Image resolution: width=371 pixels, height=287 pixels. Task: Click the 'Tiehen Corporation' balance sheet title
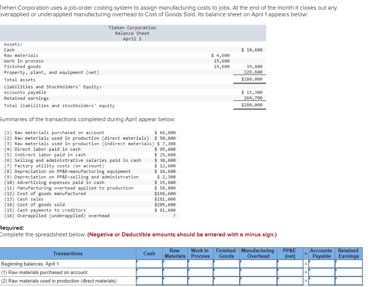coord(132,28)
